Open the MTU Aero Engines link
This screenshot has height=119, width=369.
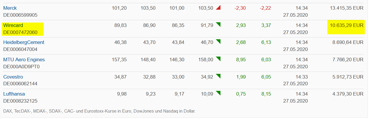24,60
